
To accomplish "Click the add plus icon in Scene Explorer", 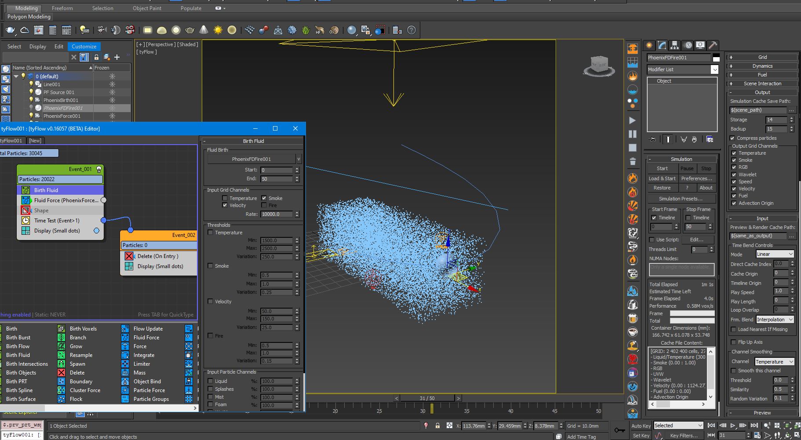I will (x=117, y=57).
